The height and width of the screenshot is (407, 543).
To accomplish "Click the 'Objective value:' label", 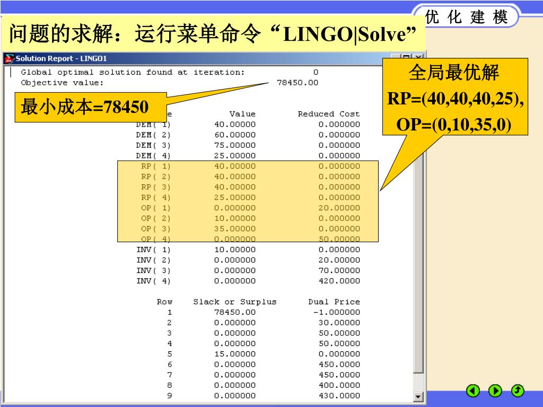I will 62,83.
